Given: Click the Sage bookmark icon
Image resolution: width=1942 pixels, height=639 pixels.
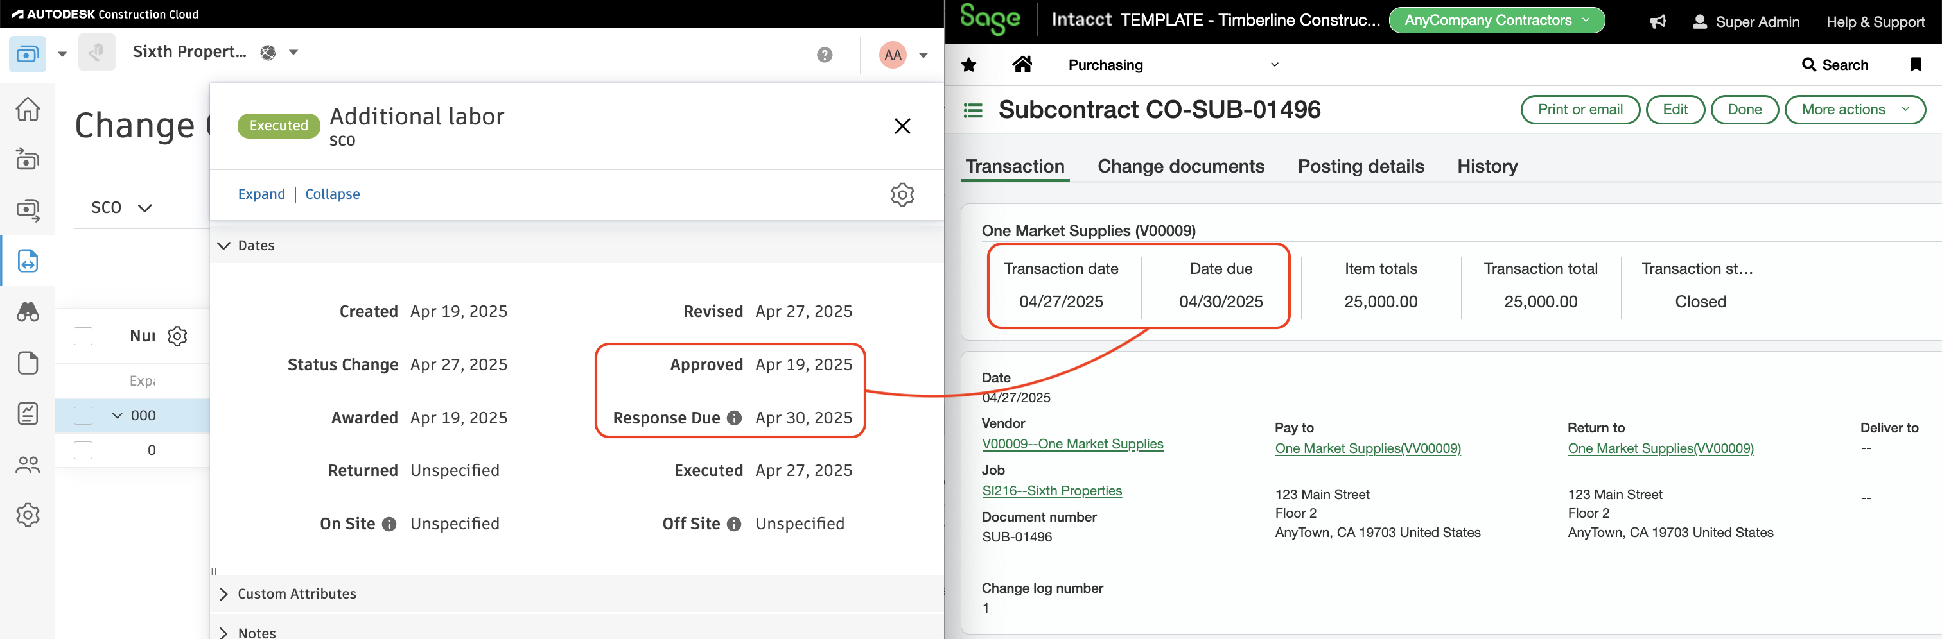Looking at the screenshot, I should click(1915, 65).
